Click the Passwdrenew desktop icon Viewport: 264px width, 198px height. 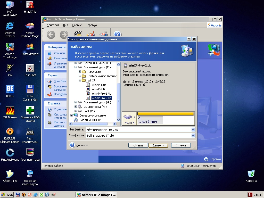[x=30, y=49]
